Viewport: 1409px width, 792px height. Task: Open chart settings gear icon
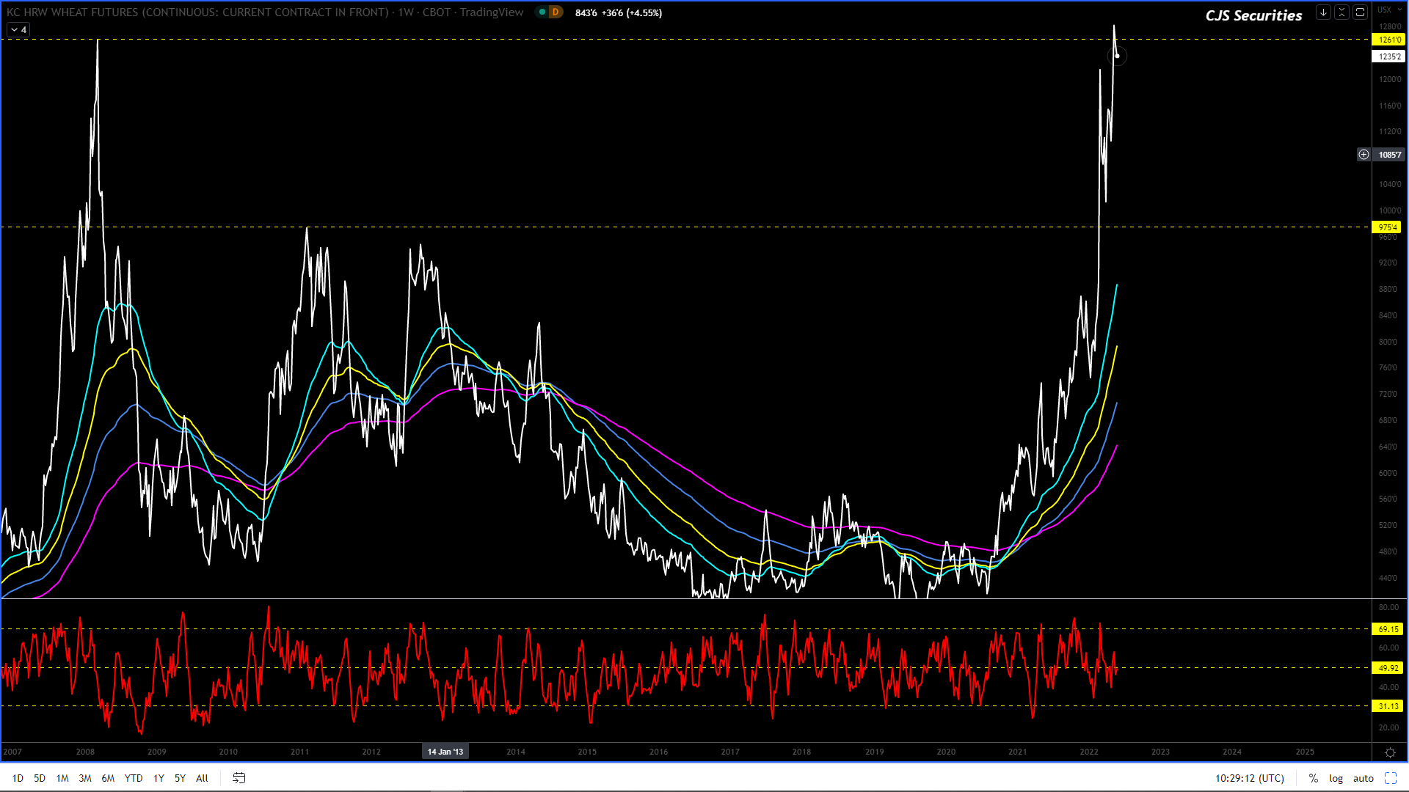tap(1389, 752)
